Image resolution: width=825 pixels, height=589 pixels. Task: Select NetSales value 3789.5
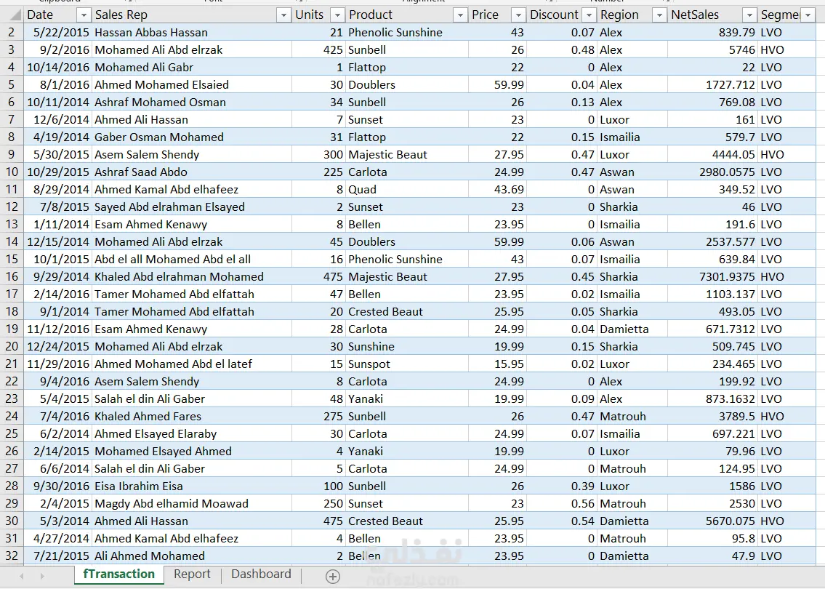point(712,416)
